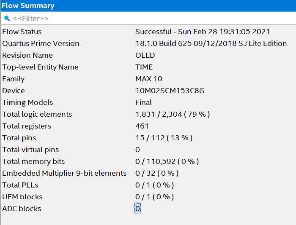The image size is (296, 225).
Task: Select the device 10M02SCM153C8G value
Action: [170, 91]
